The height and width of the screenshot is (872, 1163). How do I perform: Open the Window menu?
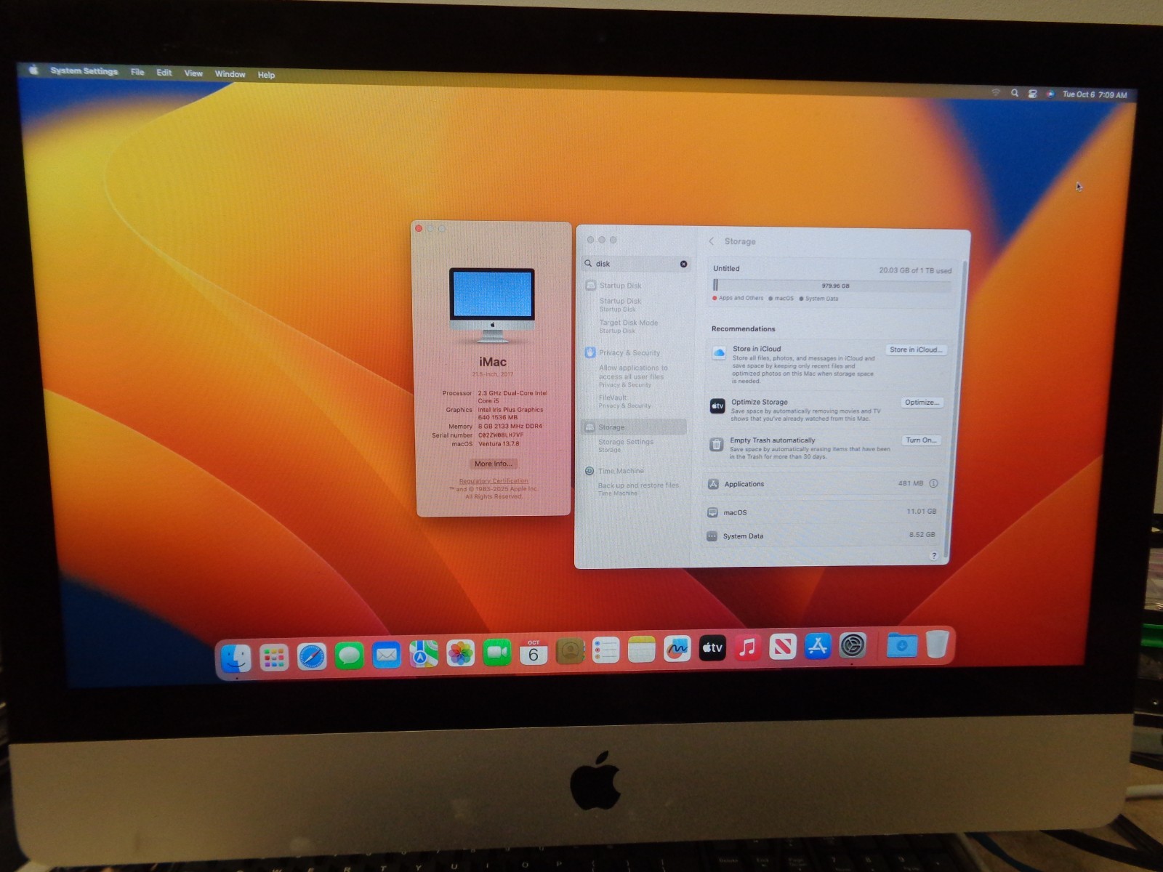pyautogui.click(x=230, y=74)
